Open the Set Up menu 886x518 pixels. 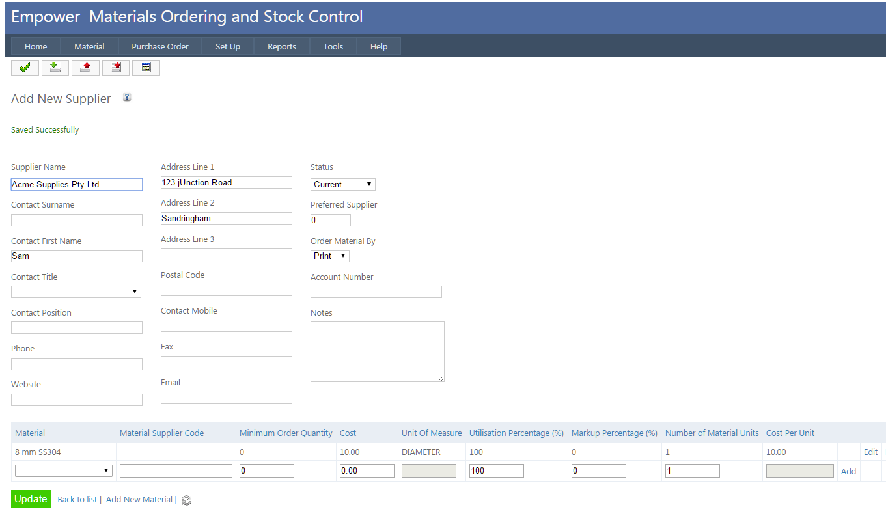click(228, 47)
